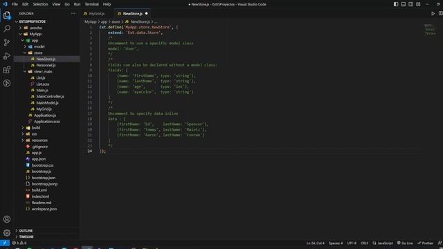Open Source Control view icon

click(7, 42)
